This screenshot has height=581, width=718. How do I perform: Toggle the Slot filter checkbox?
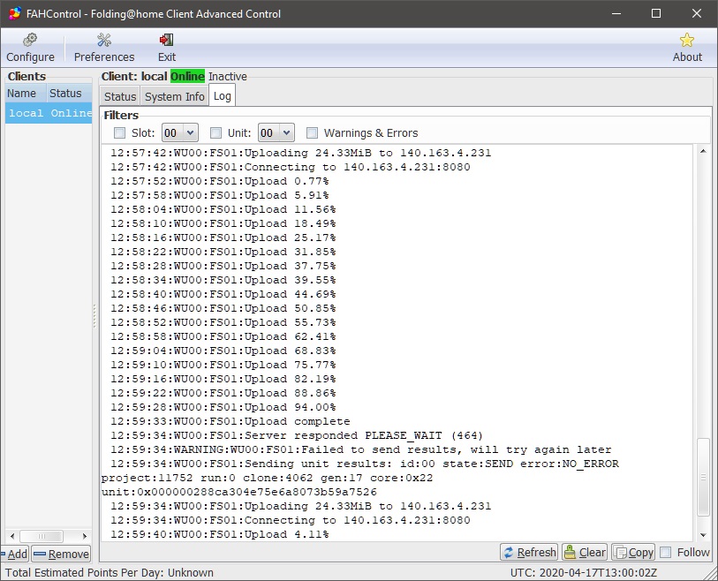119,132
